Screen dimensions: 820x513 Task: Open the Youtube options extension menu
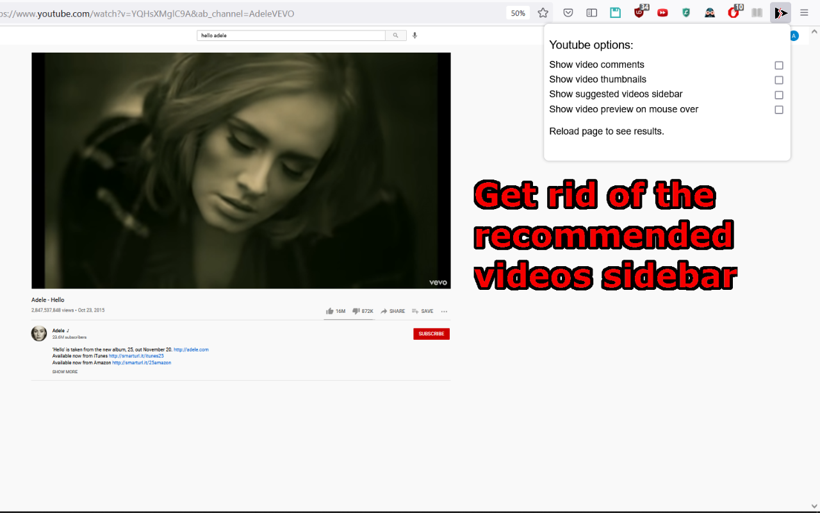[x=780, y=12]
